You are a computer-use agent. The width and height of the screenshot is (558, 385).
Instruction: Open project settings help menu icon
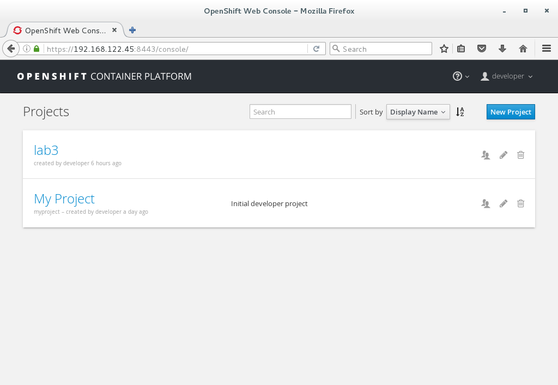click(x=458, y=76)
